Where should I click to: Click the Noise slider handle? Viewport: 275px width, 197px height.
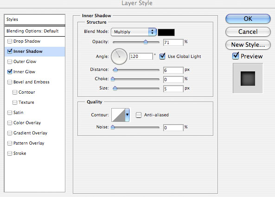113,127
